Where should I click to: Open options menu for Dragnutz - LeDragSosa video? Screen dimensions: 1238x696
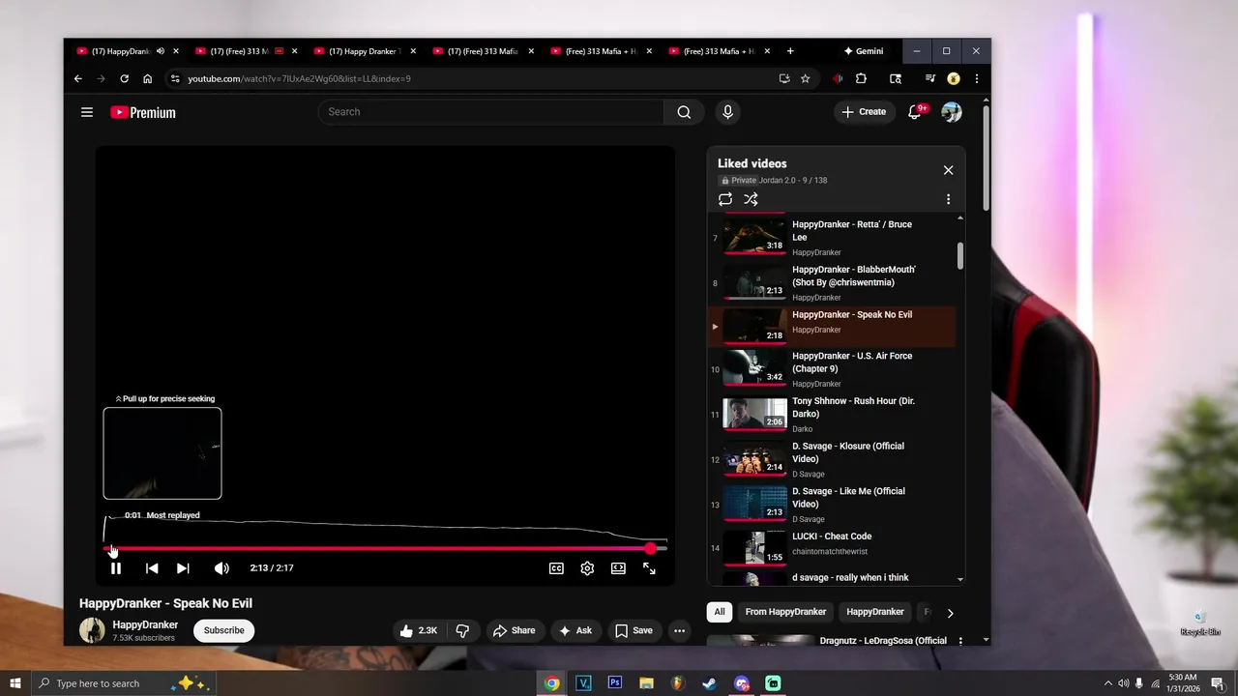(x=960, y=641)
